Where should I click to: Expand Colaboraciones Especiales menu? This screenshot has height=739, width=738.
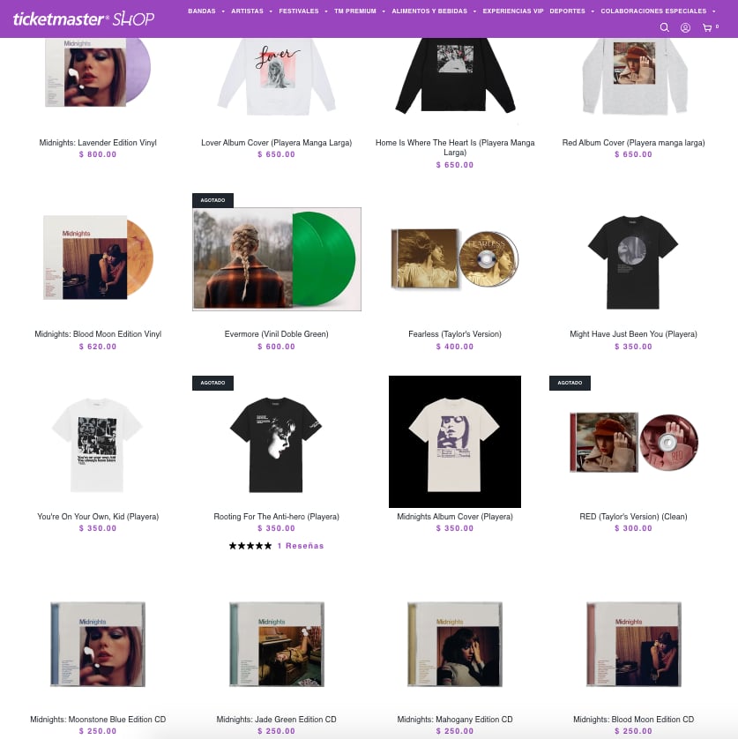(x=658, y=11)
